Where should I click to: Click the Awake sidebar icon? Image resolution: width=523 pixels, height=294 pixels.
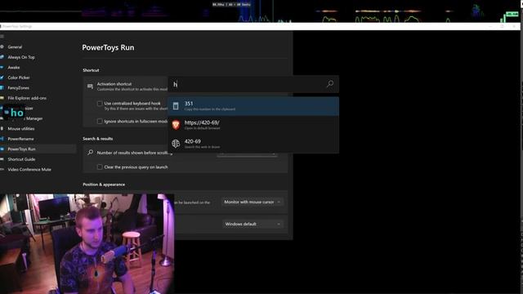pyautogui.click(x=2, y=67)
